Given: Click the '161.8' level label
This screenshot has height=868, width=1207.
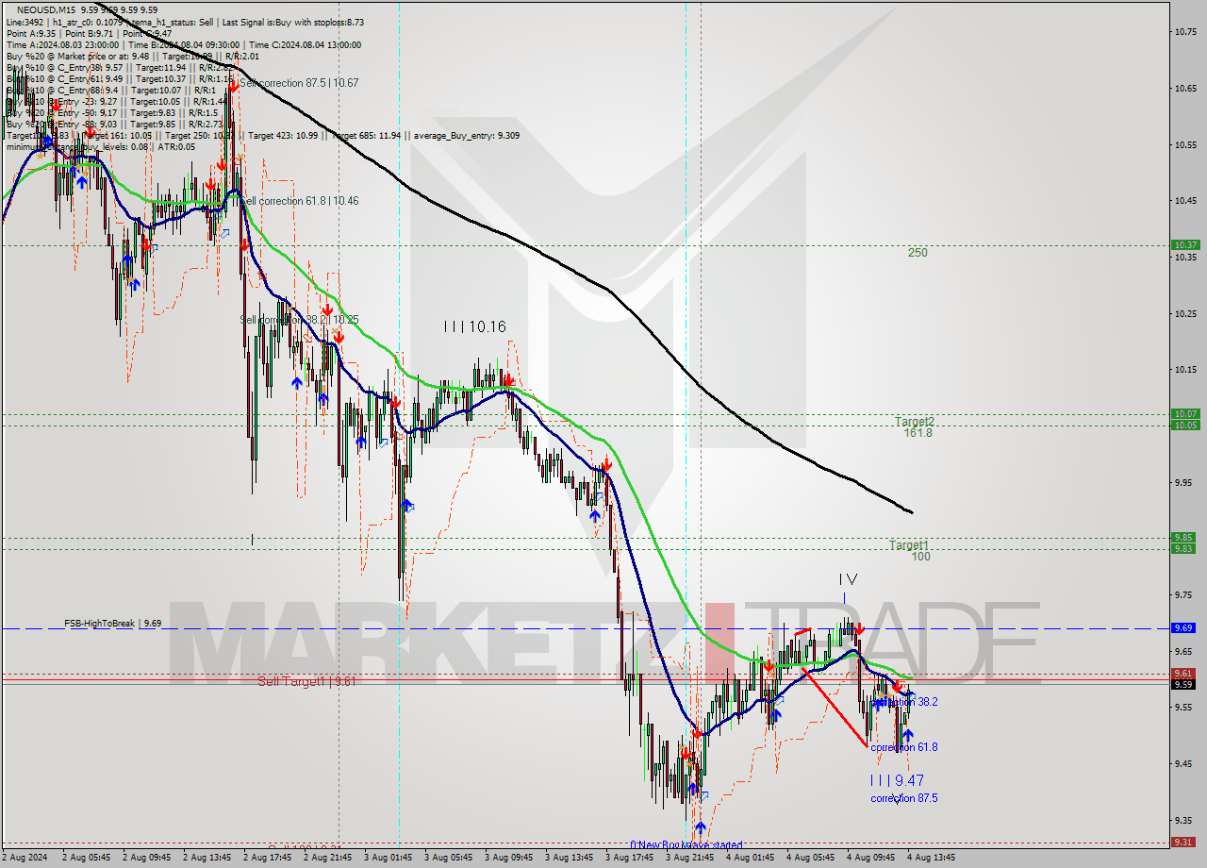Looking at the screenshot, I should (x=918, y=433).
